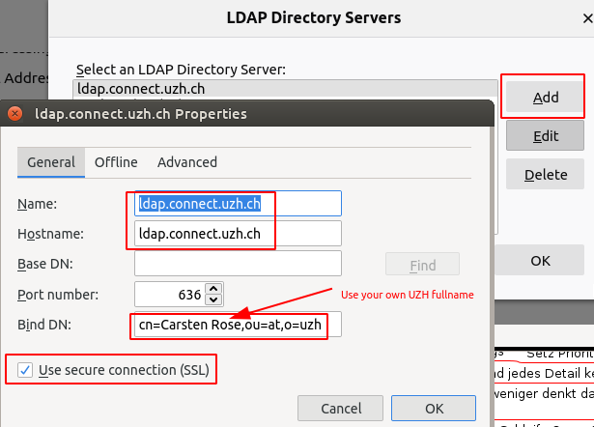
Task: Click the Find button next to Base DN
Action: coord(422,264)
